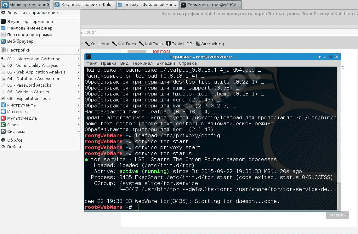Click the Exploit-DB bookmark icon
Viewport: 358px width, 234px height.
pyautogui.click(x=168, y=44)
